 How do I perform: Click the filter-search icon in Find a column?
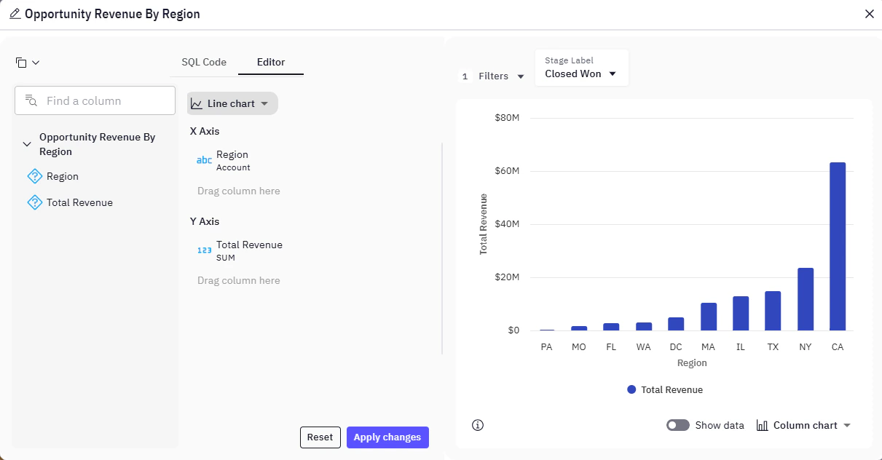click(28, 100)
